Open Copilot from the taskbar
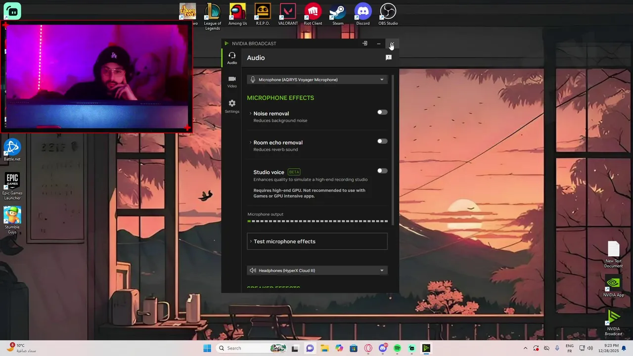 [x=339, y=348]
